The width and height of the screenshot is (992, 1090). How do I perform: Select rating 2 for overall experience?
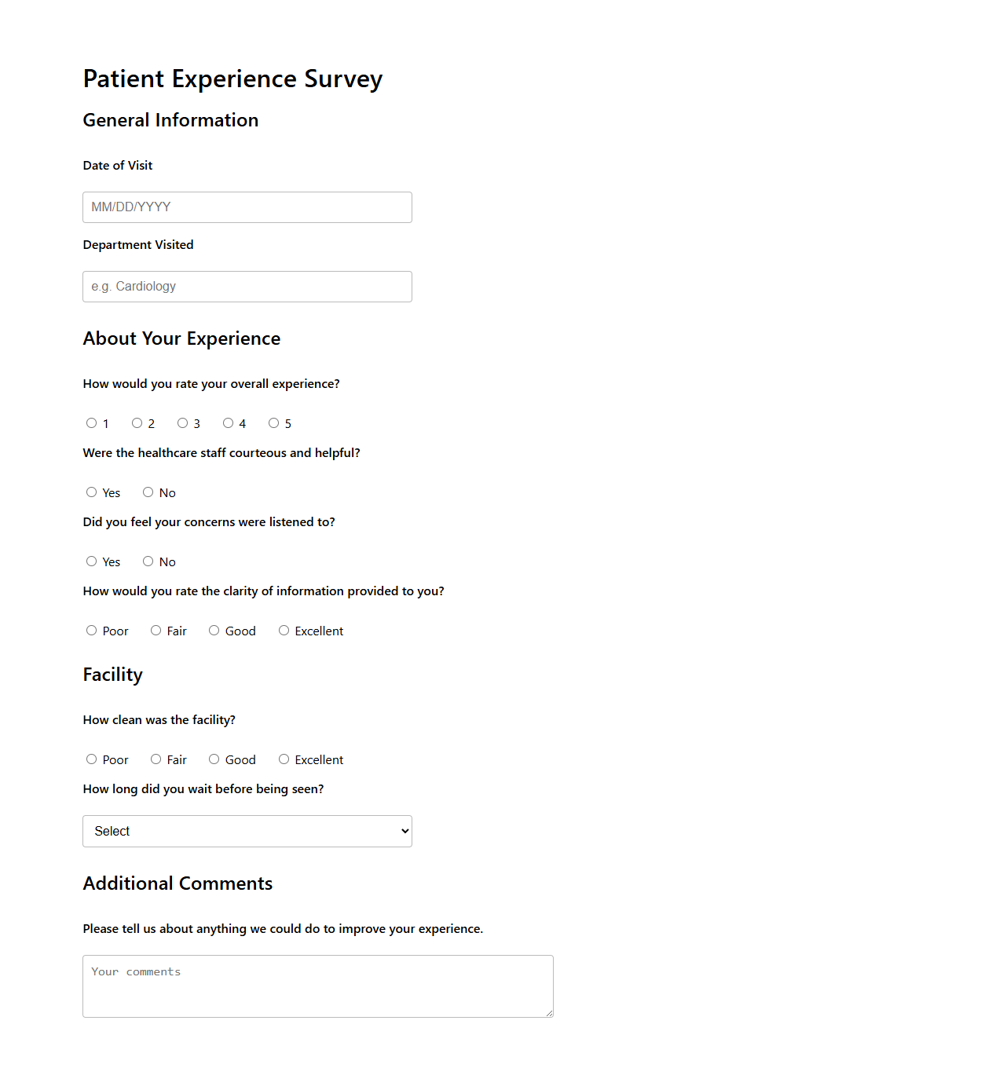tap(137, 422)
